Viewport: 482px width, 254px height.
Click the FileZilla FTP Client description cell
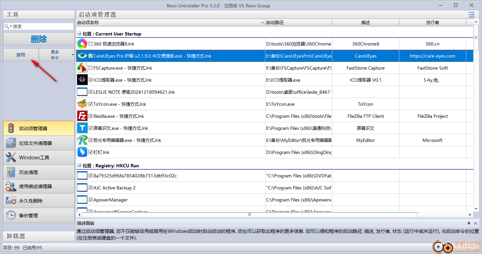pyautogui.click(x=366, y=116)
